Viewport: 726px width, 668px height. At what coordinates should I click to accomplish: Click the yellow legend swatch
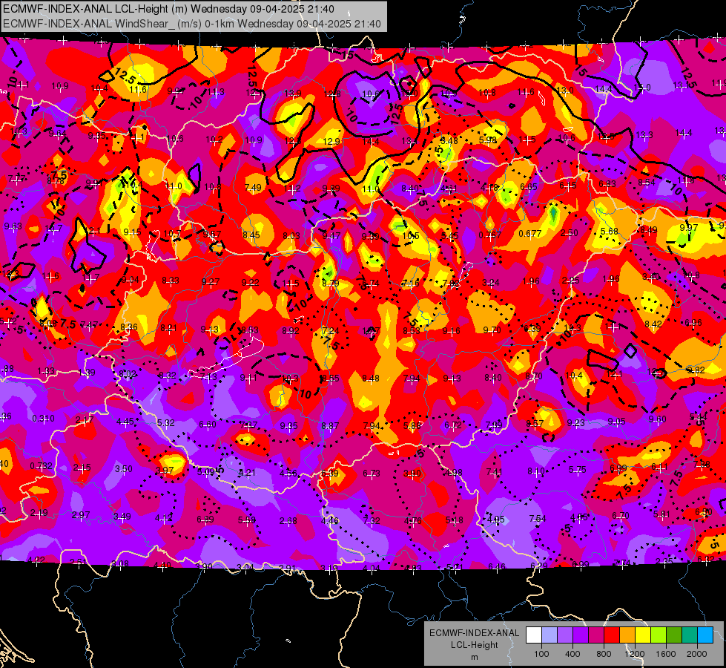pyautogui.click(x=643, y=635)
